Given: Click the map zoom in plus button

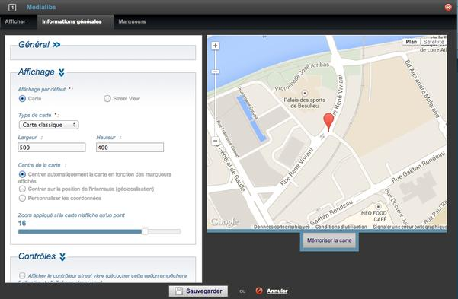Looking at the screenshot, I should pos(215,46).
